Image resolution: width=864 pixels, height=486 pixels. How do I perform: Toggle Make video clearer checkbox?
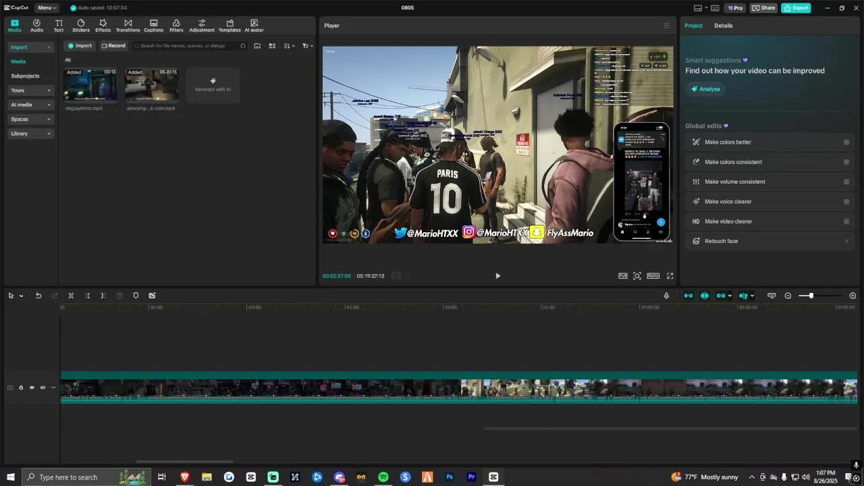[846, 221]
